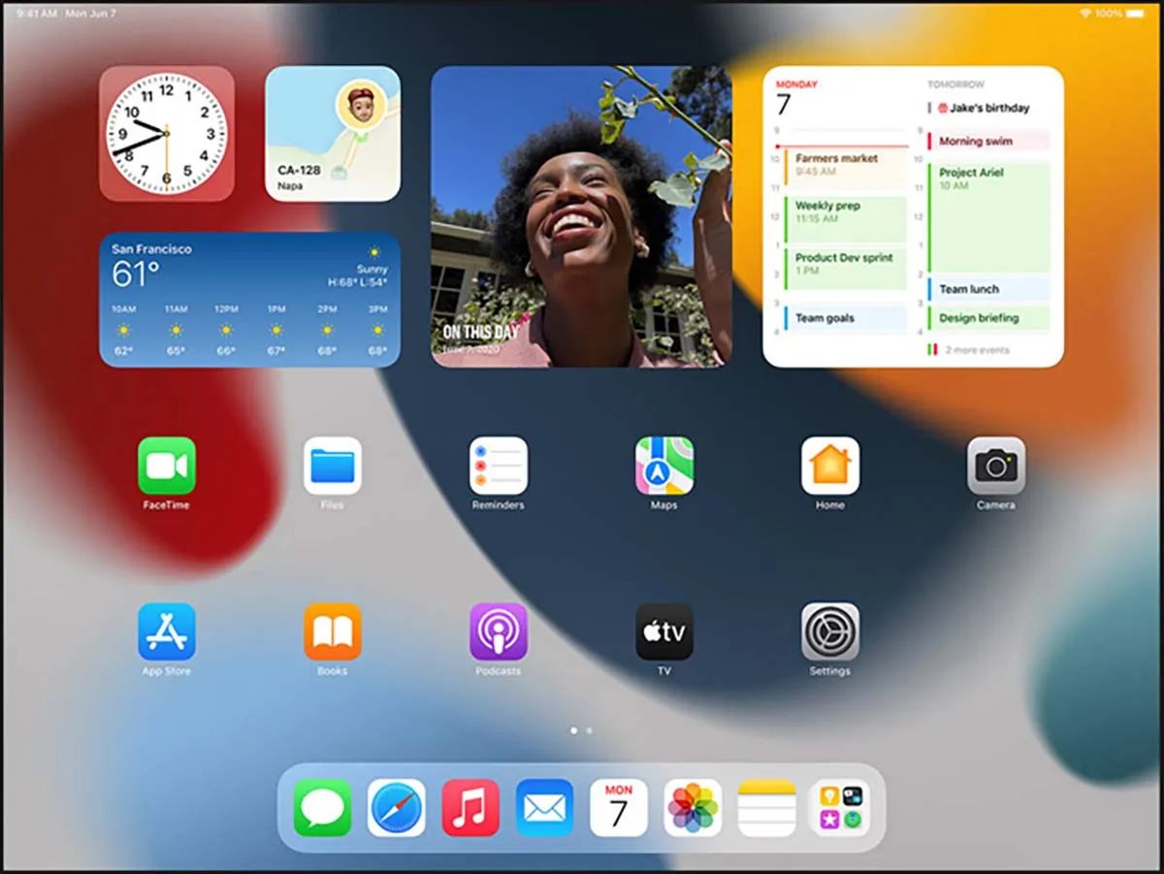The height and width of the screenshot is (874, 1164).
Task: Open Apple Music from the dock
Action: point(470,806)
